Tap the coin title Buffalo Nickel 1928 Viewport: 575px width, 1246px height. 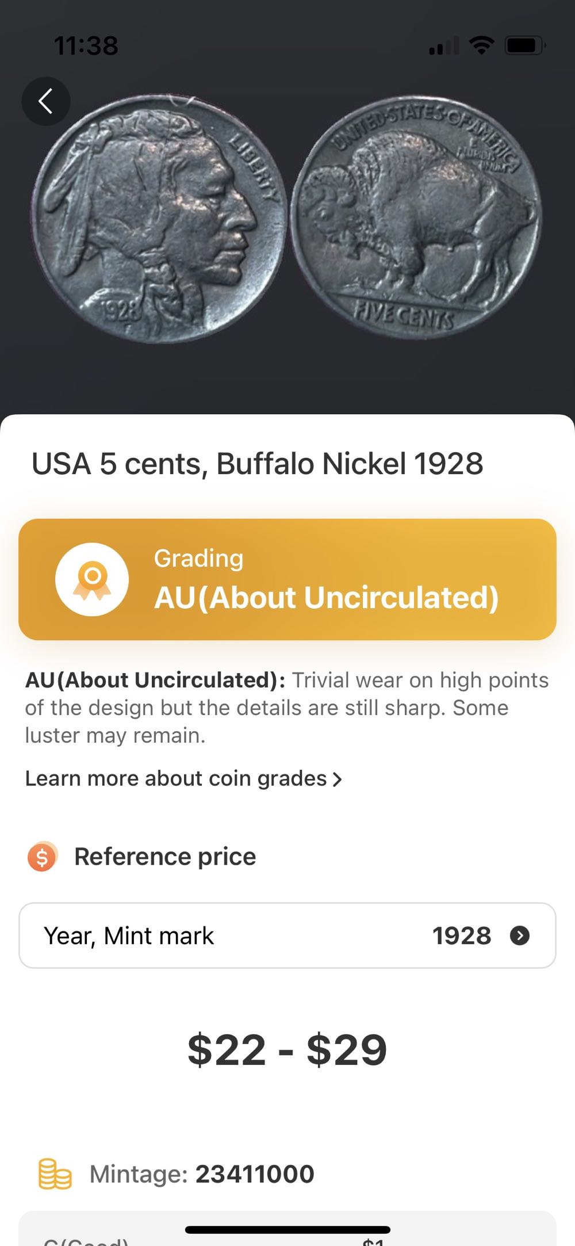click(257, 464)
